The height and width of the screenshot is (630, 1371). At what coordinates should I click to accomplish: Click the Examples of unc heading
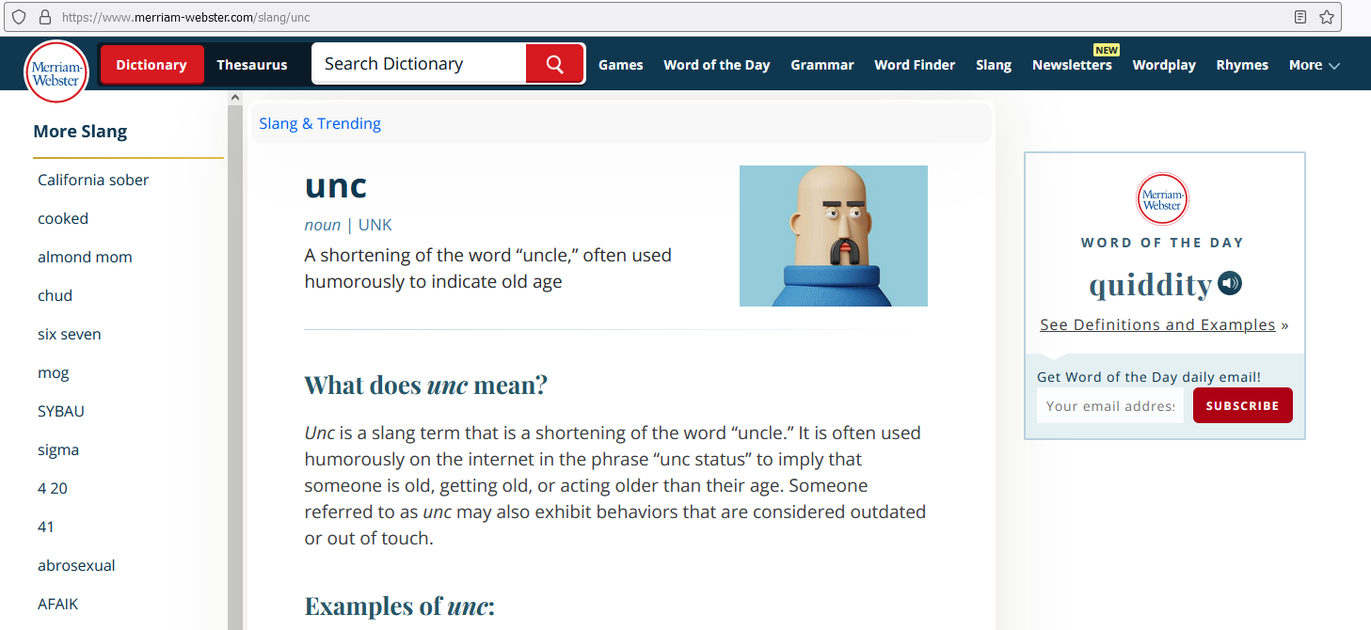400,606
